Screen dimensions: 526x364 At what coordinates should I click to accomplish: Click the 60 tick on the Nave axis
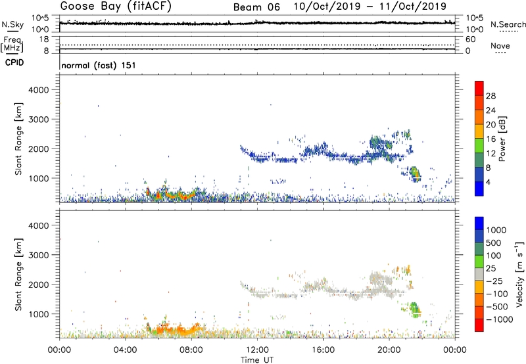coord(470,39)
